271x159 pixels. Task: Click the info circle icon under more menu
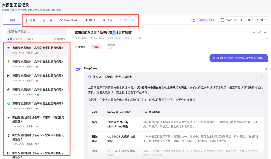point(267,38)
